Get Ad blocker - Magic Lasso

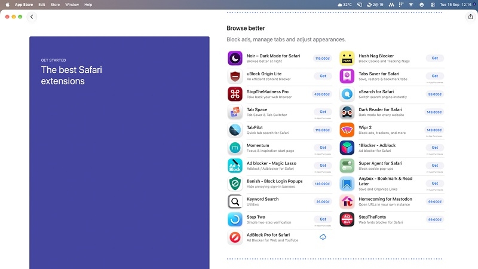click(323, 166)
